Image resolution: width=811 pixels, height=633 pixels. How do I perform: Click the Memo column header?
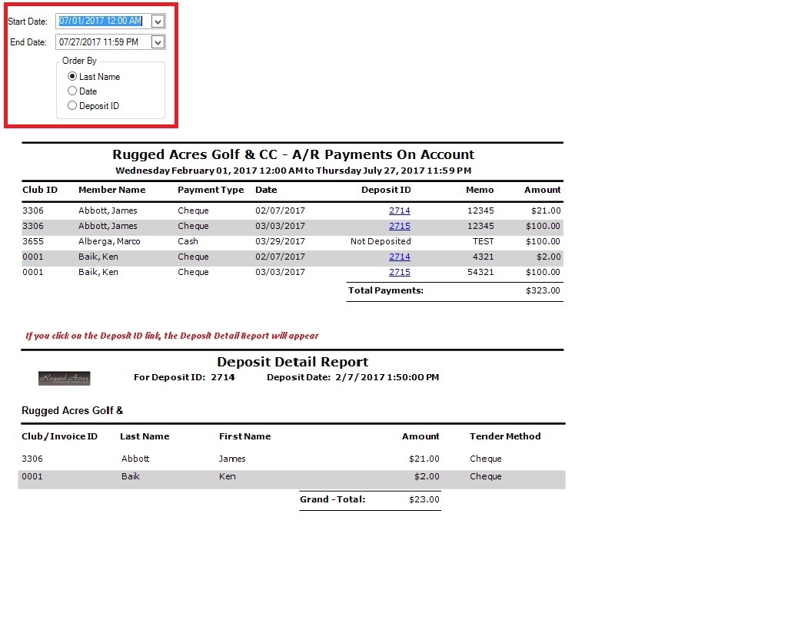(480, 190)
